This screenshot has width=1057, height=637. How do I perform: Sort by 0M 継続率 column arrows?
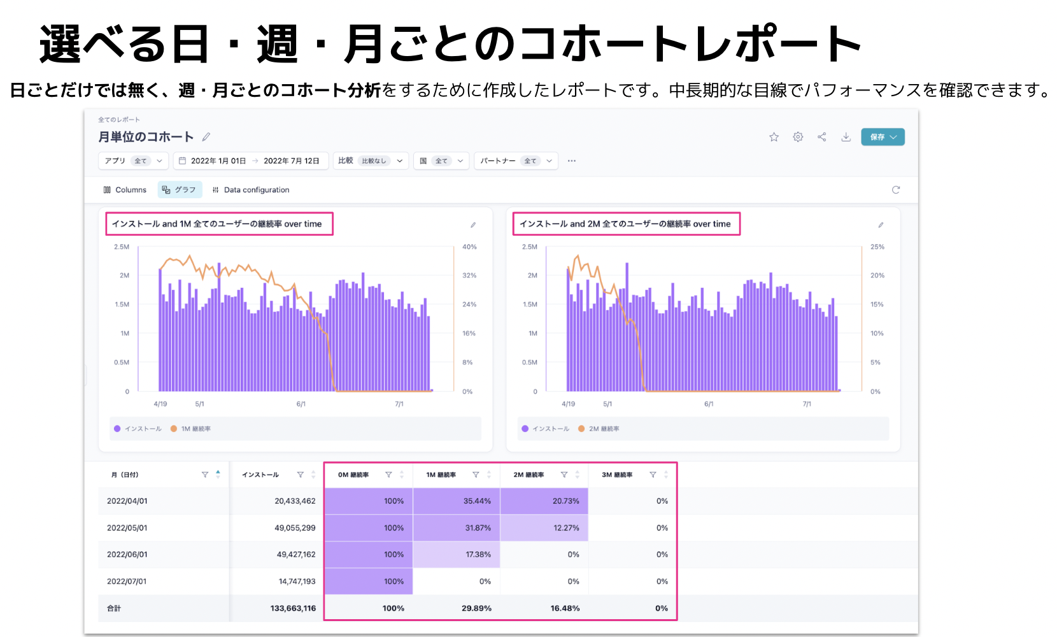(x=402, y=475)
